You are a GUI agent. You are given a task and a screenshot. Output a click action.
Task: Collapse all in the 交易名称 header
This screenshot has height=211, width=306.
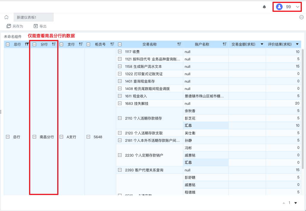coord(120,44)
